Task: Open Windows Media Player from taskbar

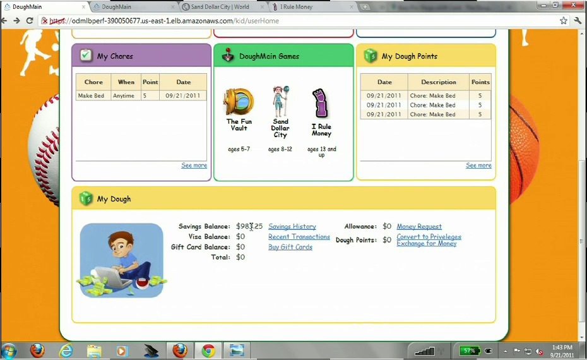Action: (121, 351)
